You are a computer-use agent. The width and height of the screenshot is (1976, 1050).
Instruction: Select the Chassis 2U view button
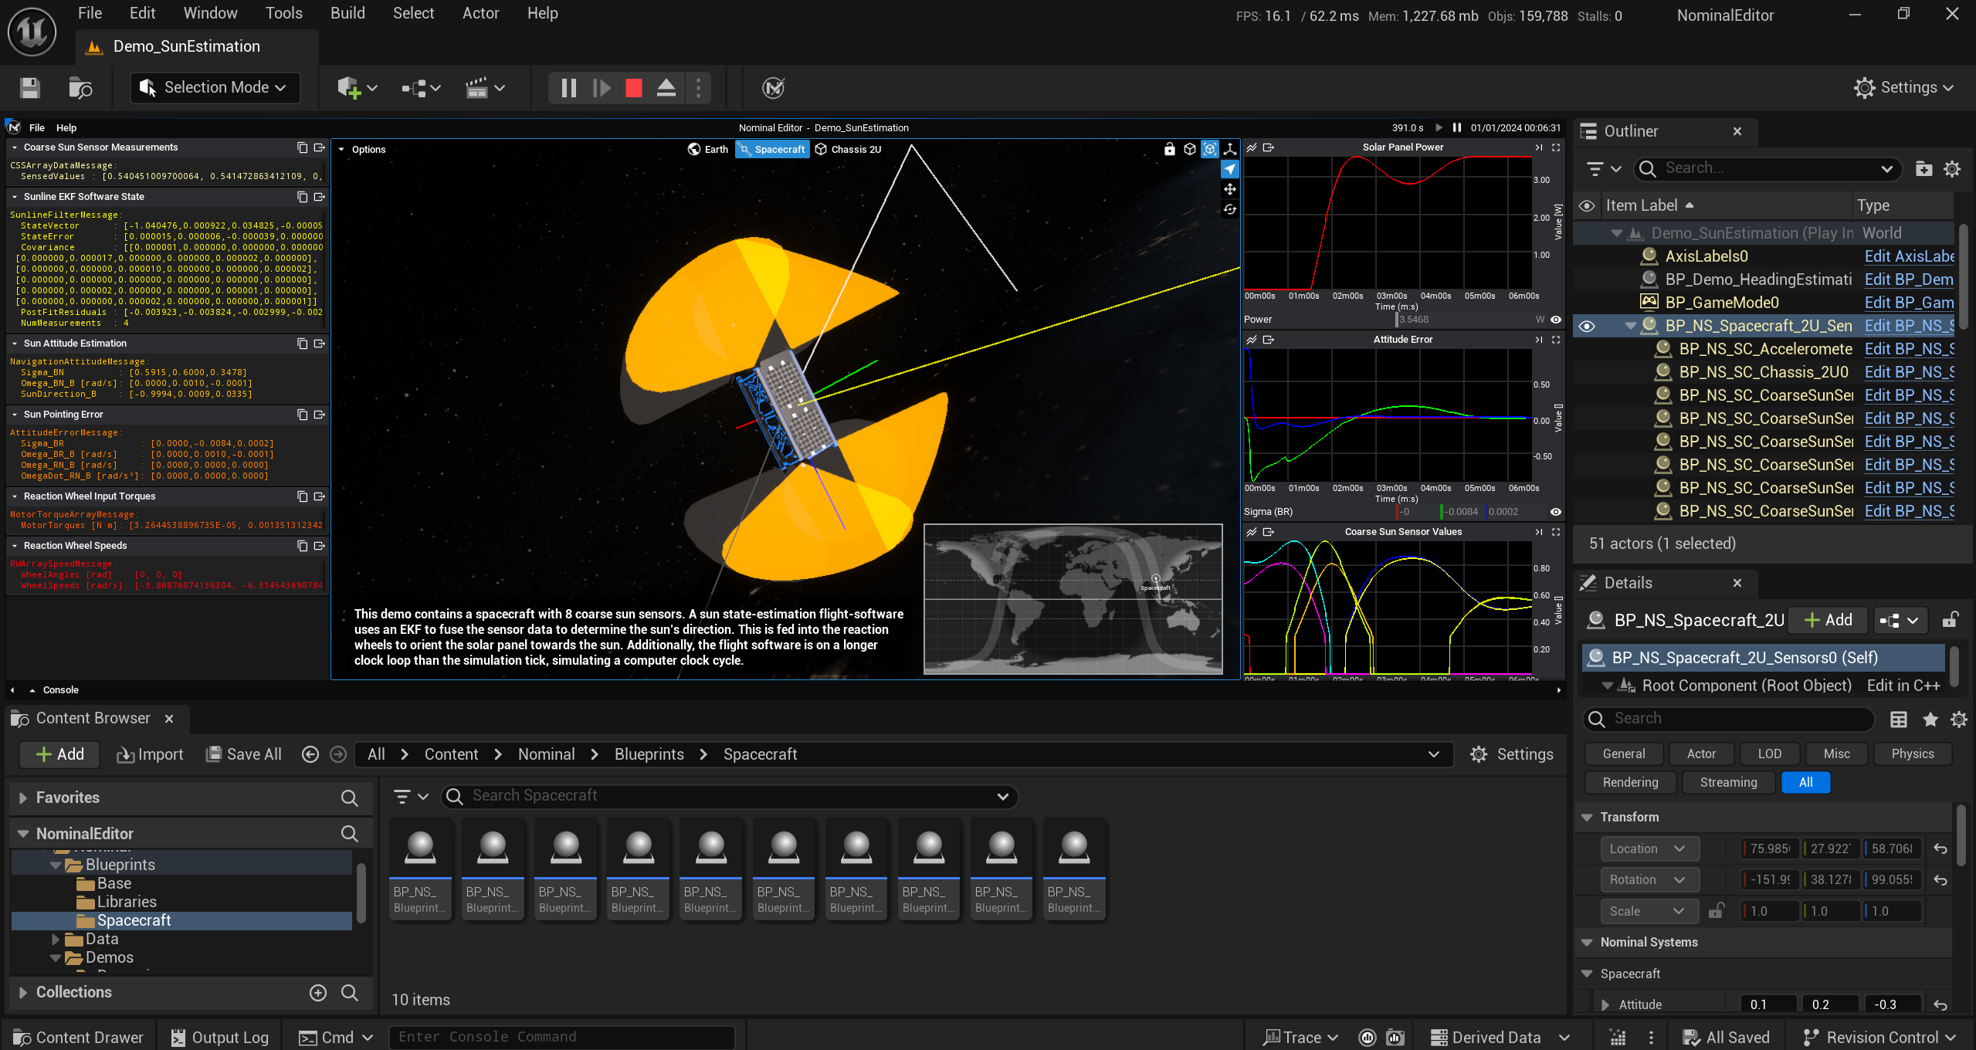point(849,150)
